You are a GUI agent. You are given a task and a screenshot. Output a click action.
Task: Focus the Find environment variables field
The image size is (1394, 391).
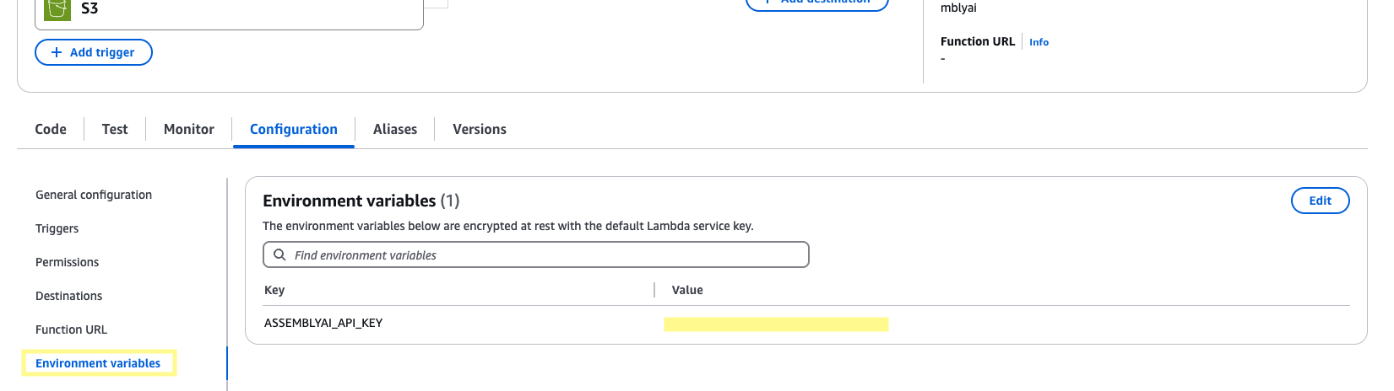549,254
